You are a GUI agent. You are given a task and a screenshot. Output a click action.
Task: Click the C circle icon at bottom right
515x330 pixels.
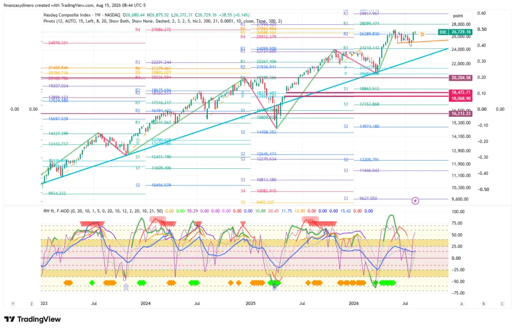(502, 304)
